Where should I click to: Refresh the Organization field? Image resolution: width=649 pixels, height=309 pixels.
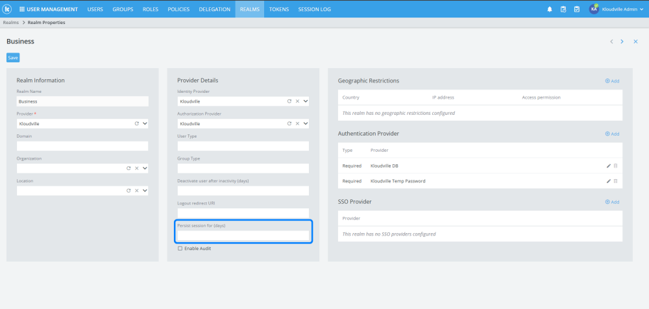pyautogui.click(x=129, y=168)
